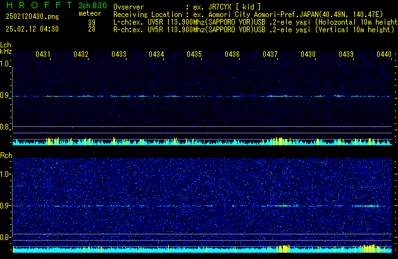Screen dimensions: 398x259
Task: Click the 0436 time marker
Action: (x=232, y=54)
